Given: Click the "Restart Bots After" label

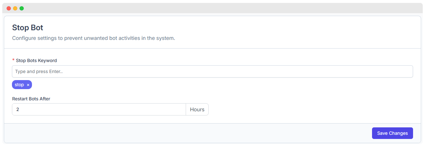Looking at the screenshot, I should click(x=31, y=99).
